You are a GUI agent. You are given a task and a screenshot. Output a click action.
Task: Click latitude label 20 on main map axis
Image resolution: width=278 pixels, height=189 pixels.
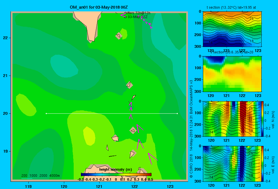pos(5,113)
